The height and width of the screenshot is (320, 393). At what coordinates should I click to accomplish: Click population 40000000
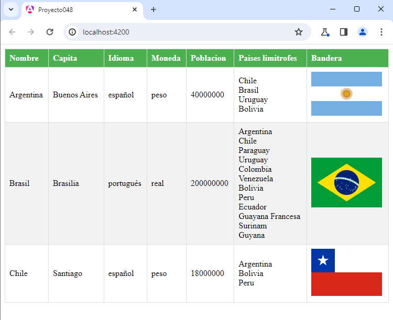click(x=208, y=95)
